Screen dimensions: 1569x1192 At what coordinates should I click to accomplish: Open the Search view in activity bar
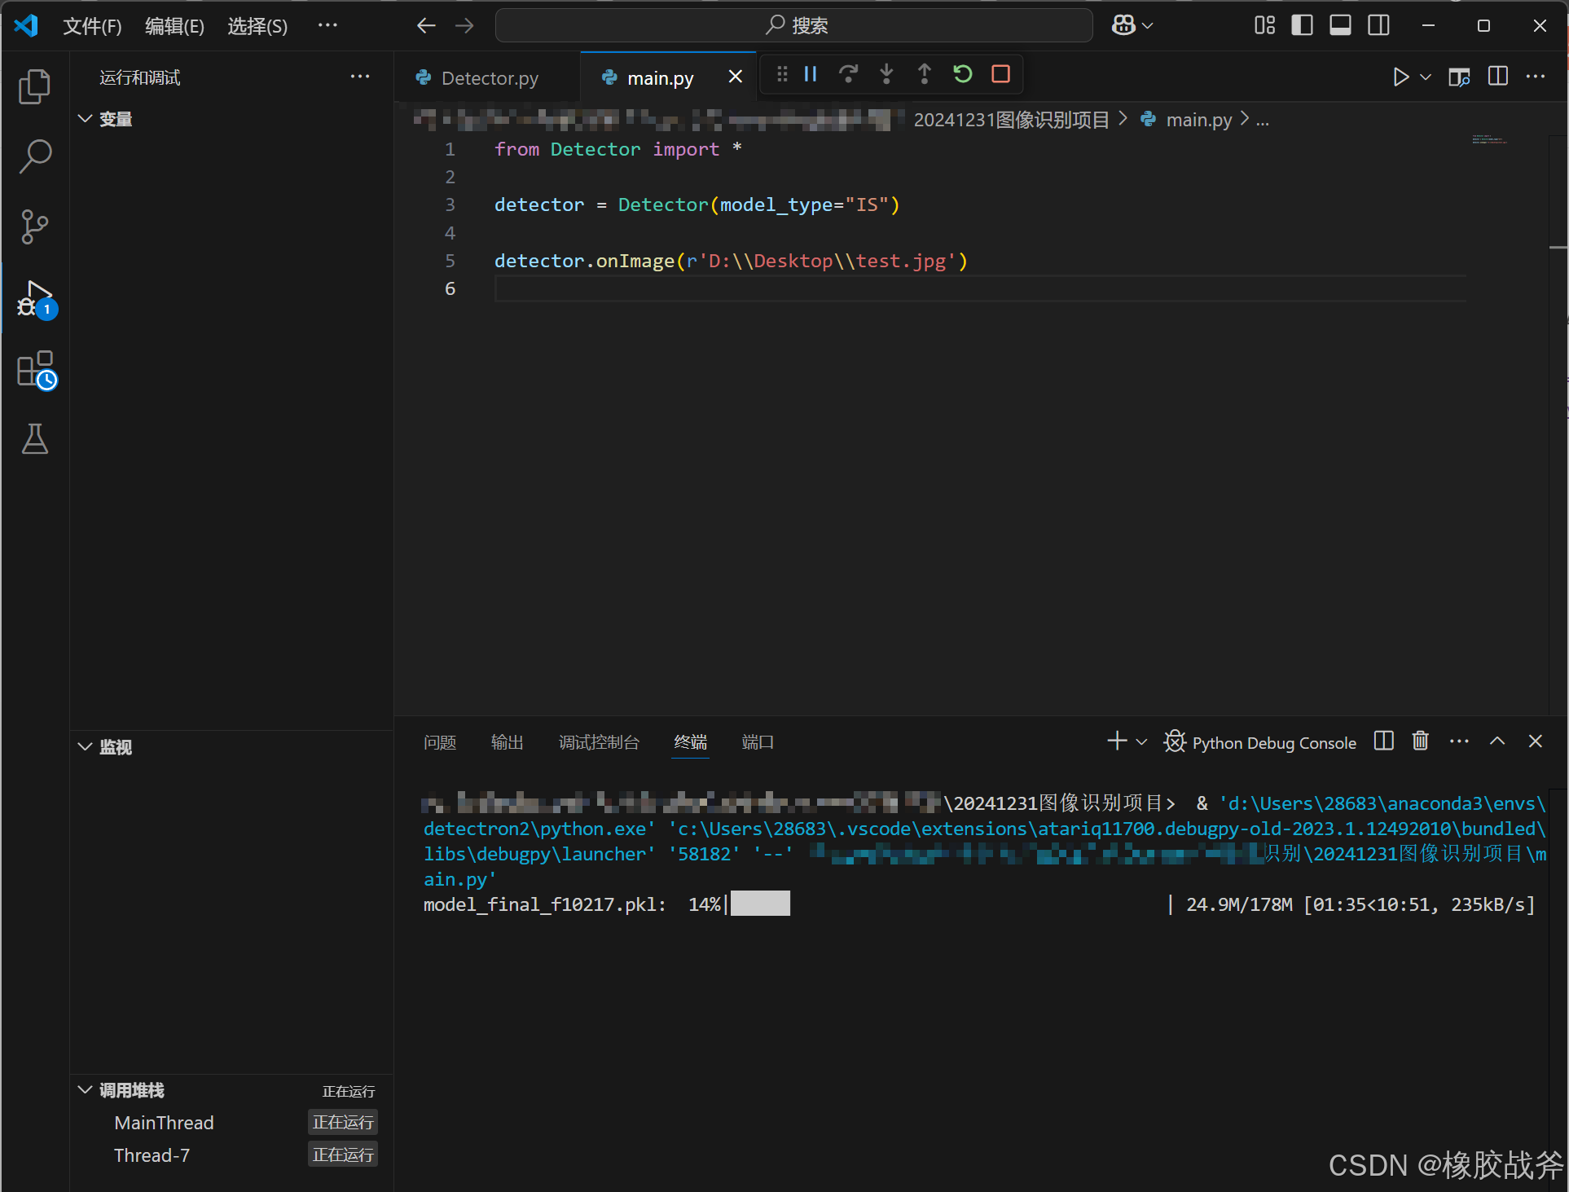point(34,156)
